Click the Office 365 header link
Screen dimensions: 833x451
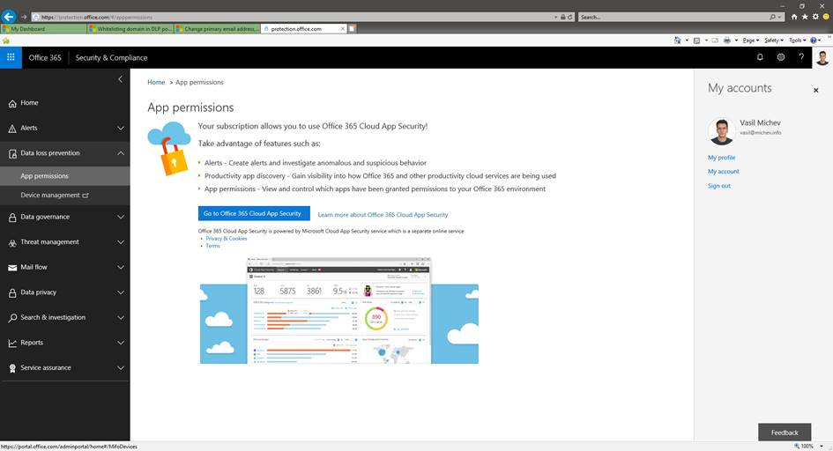click(x=45, y=58)
